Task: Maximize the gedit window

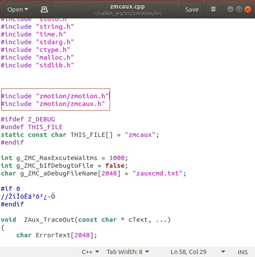Action: coord(239,9)
